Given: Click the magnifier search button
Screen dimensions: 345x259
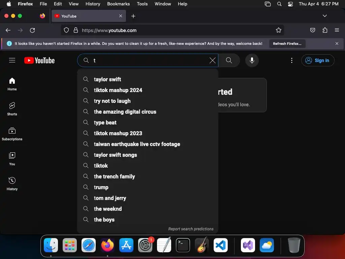Looking at the screenshot, I should tap(229, 60).
